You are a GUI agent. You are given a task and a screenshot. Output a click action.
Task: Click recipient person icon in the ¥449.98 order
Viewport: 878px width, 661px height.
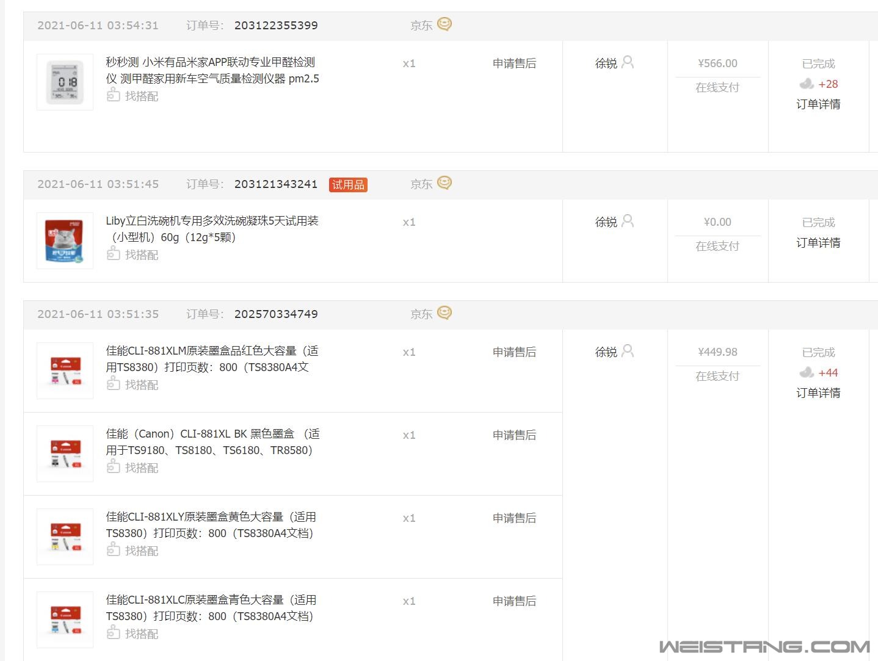(x=628, y=351)
